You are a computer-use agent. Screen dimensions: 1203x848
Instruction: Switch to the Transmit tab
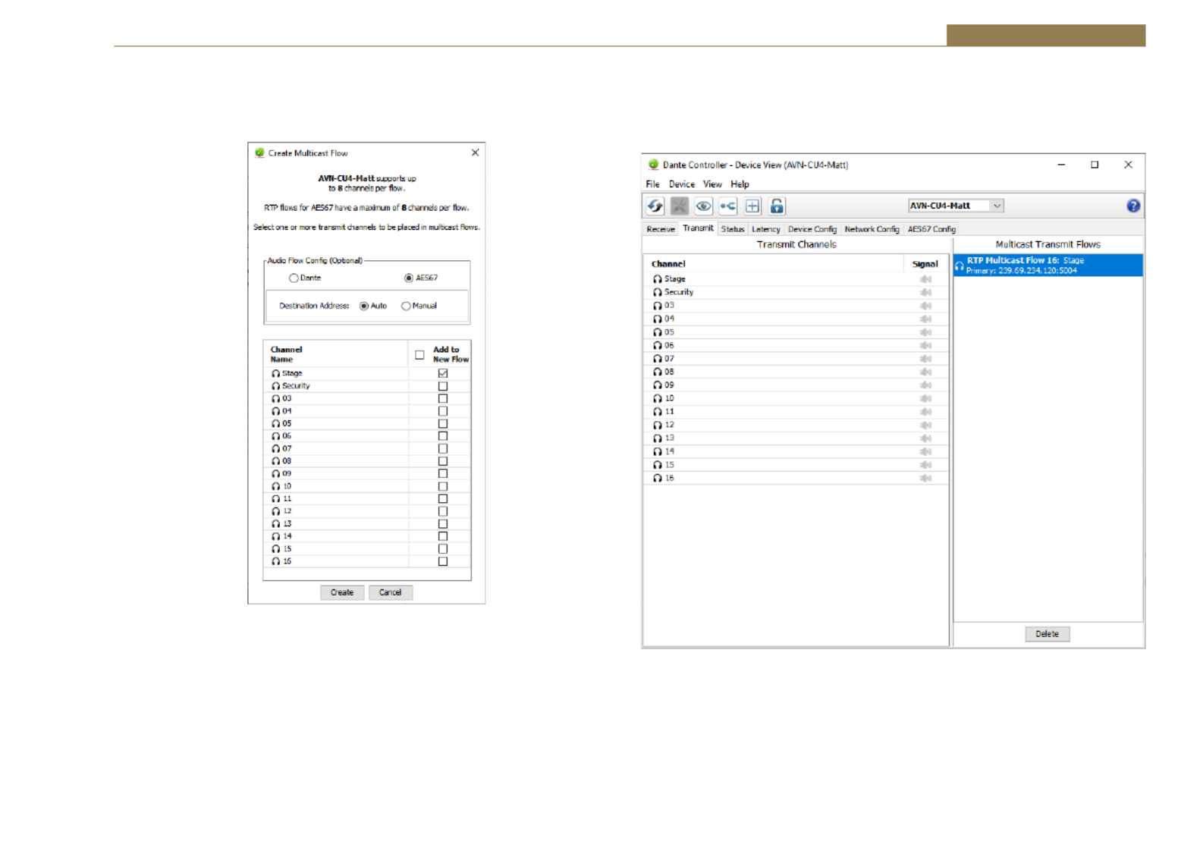click(698, 228)
